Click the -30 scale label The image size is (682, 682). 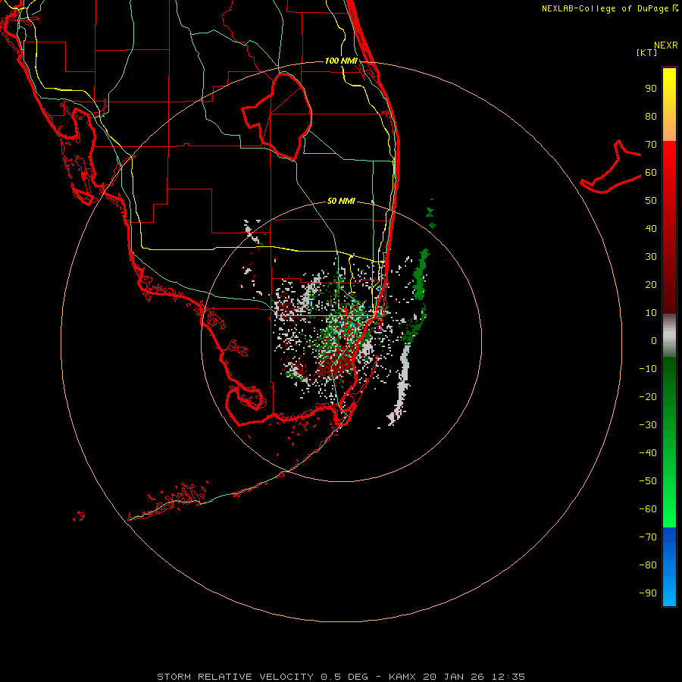(x=648, y=425)
